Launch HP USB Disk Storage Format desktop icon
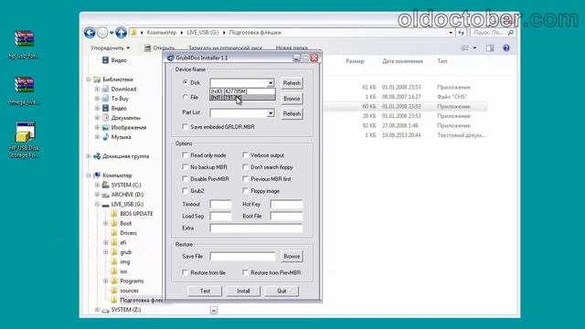Image resolution: width=585 pixels, height=329 pixels. tap(25, 140)
